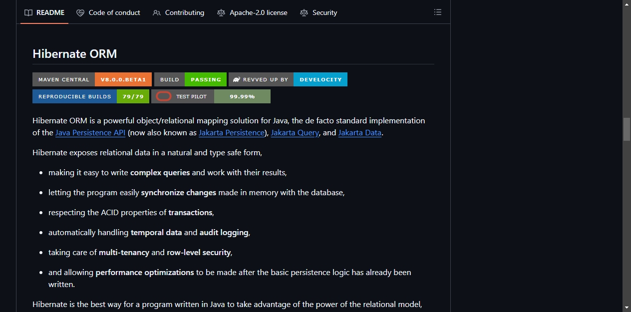Viewport: 631px width, 312px height.
Task: Click the bold text 'synchronize changes'
Action: [179, 193]
